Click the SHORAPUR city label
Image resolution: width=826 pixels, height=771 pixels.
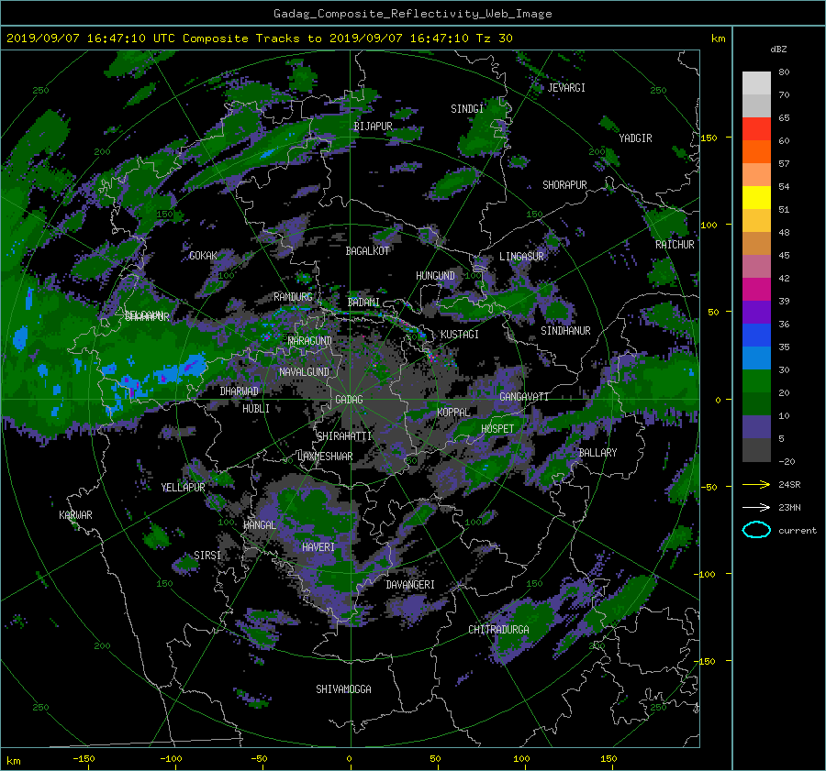pyautogui.click(x=564, y=185)
